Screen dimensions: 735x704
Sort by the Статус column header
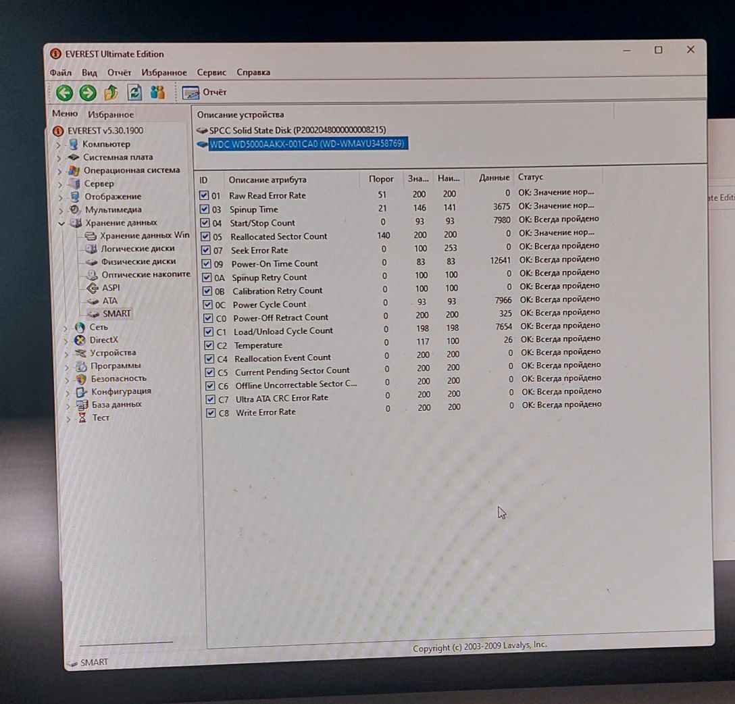(530, 177)
